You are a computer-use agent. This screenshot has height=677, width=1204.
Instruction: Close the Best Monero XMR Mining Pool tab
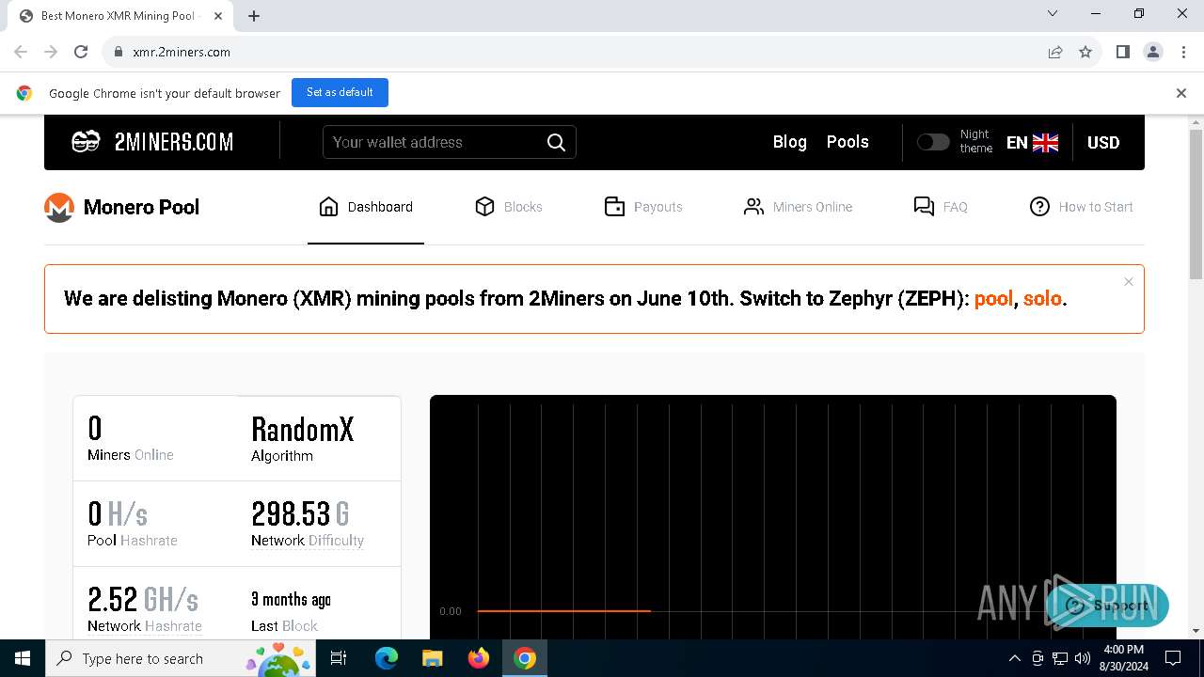(x=218, y=16)
